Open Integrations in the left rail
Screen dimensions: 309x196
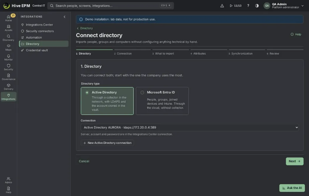tap(9, 97)
